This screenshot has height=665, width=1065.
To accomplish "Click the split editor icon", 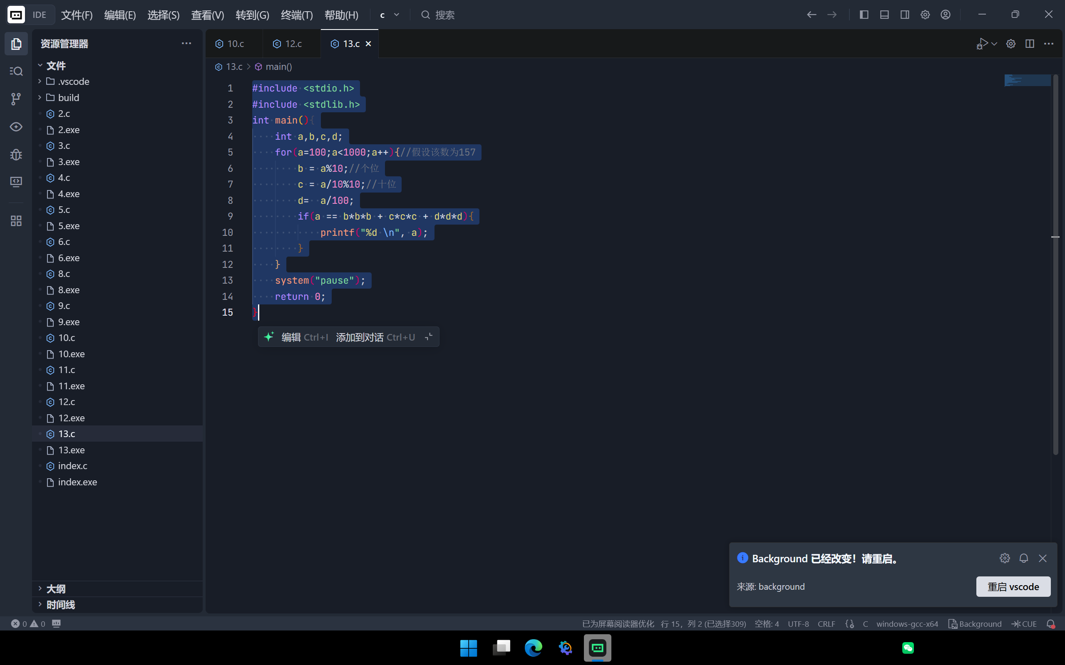I will pyautogui.click(x=1029, y=44).
